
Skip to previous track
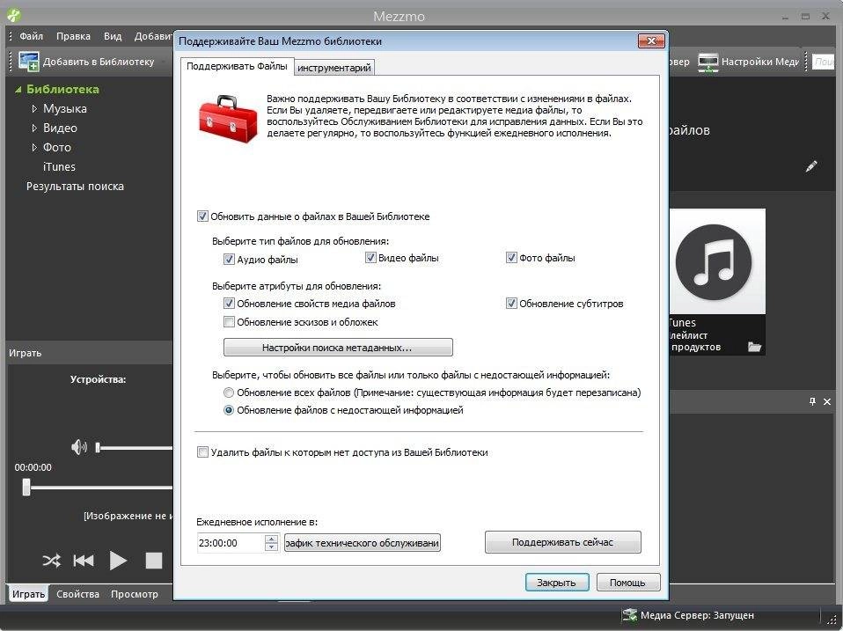pyautogui.click(x=84, y=561)
